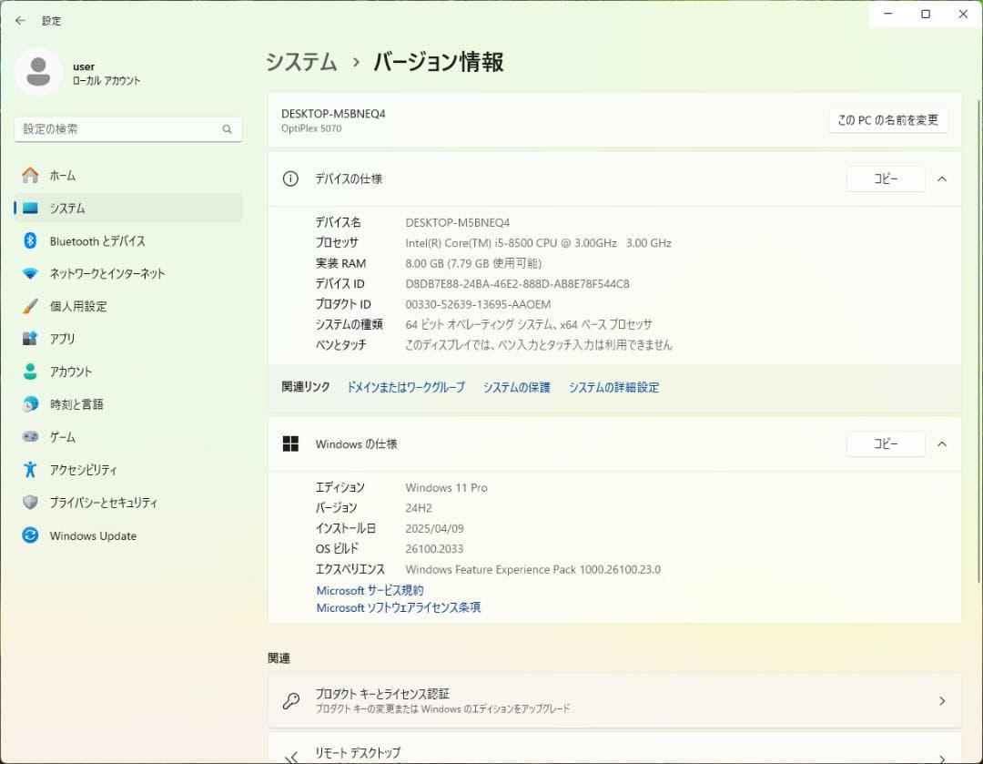Screen dimensions: 983x764
Task: Click the 時刻と言語 globe clock icon
Action: tap(30, 404)
